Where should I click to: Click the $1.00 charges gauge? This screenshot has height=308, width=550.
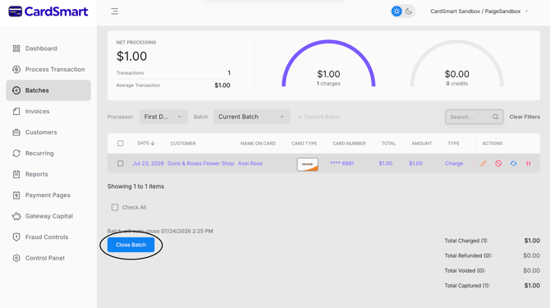tap(328, 64)
